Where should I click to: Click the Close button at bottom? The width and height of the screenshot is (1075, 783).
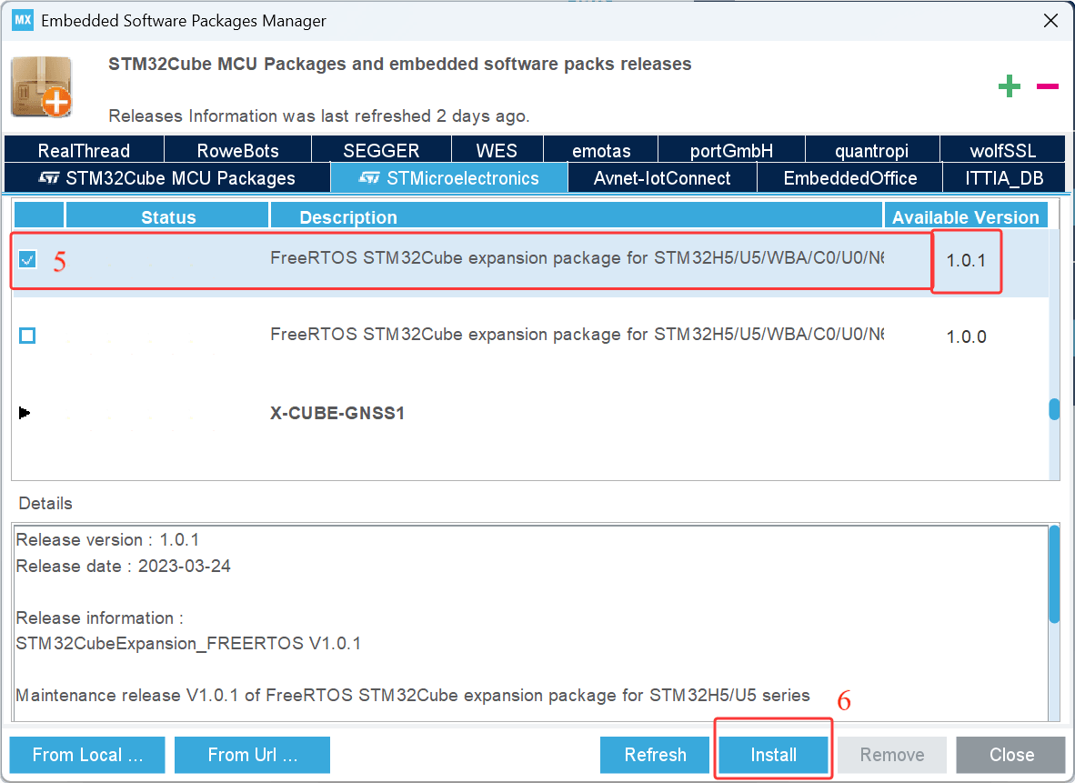click(x=1011, y=755)
